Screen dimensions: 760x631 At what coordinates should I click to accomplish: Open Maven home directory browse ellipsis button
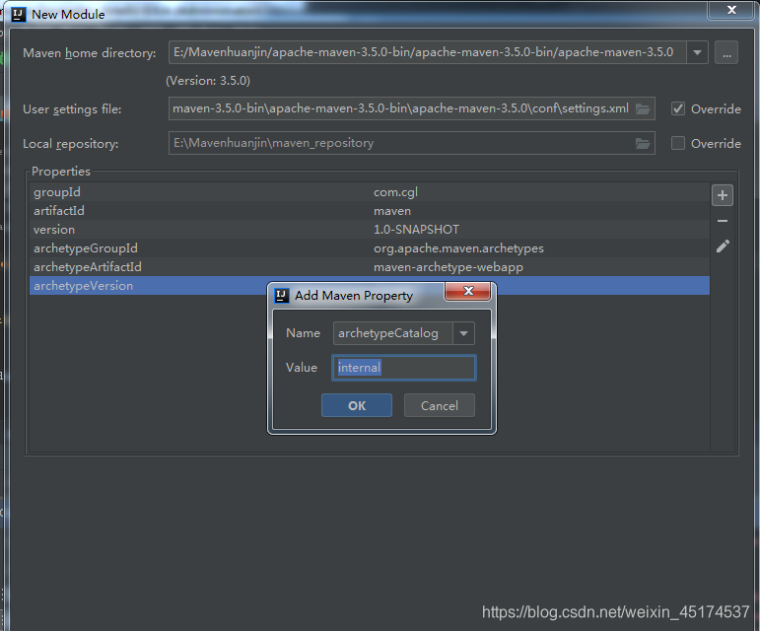click(726, 53)
